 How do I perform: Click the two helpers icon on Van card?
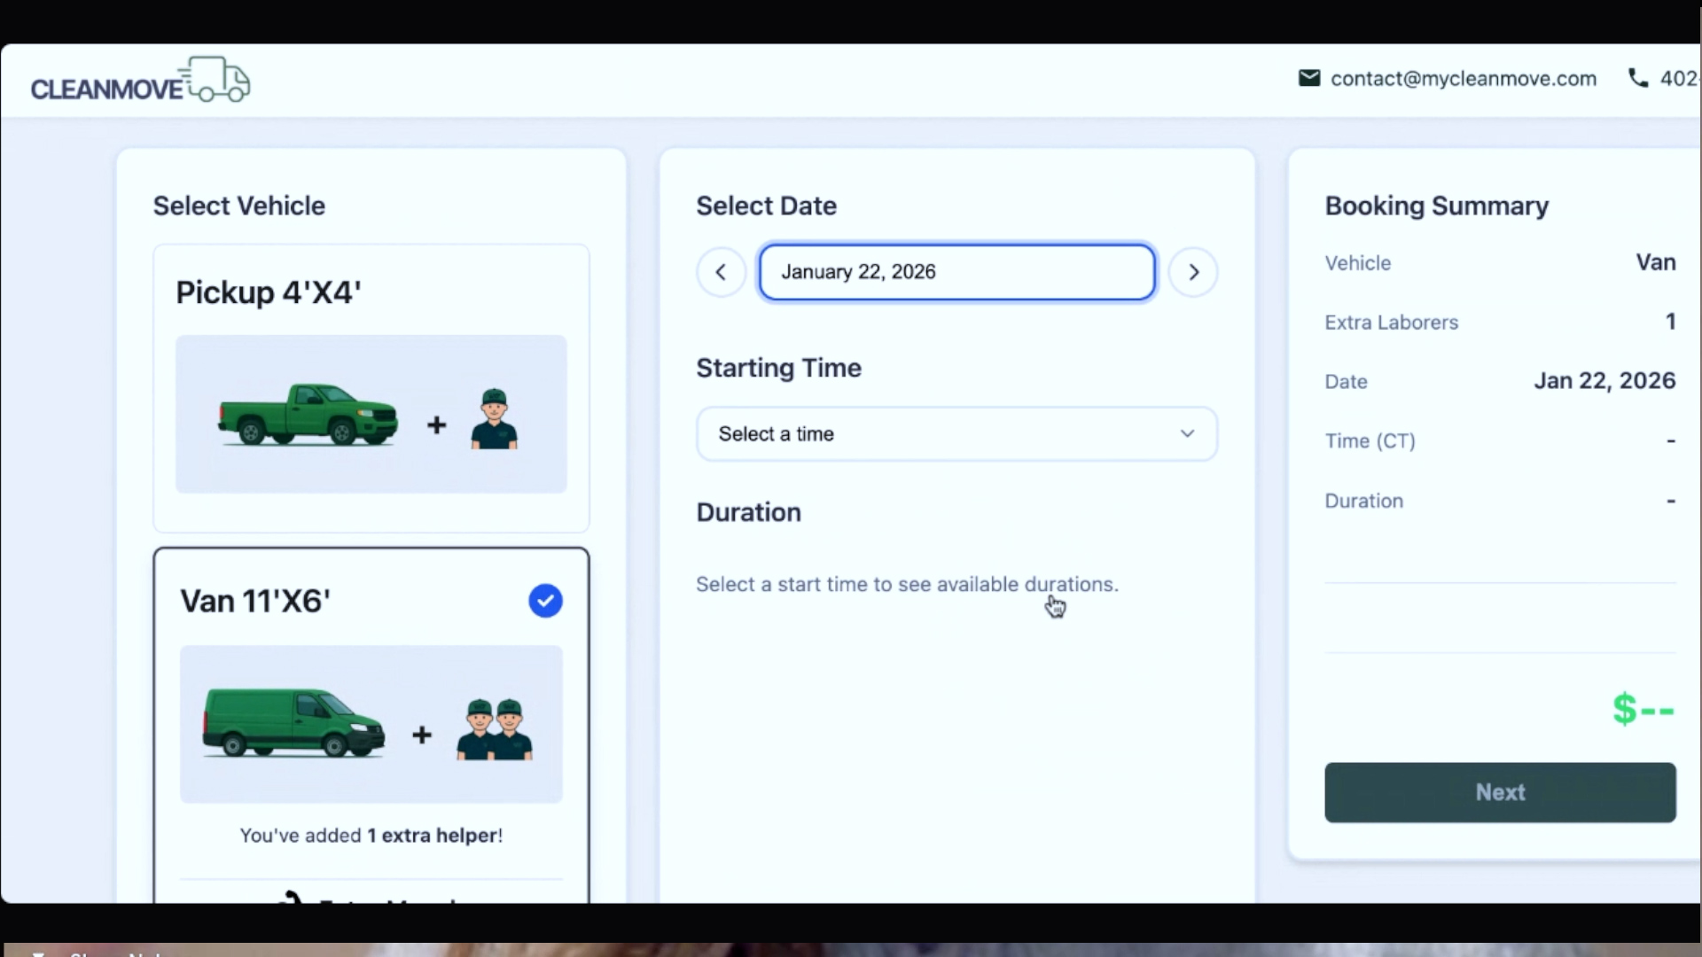pos(495,729)
